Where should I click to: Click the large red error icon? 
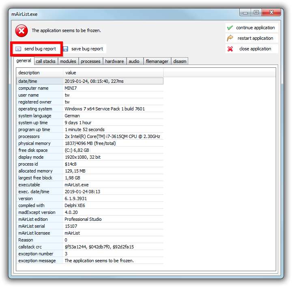(x=21, y=30)
